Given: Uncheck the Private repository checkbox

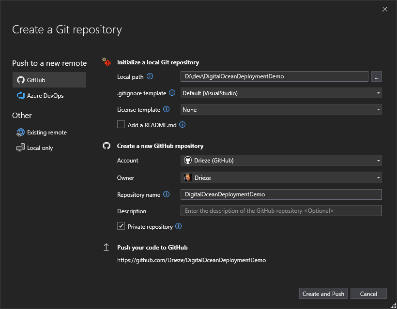Looking at the screenshot, I should pyautogui.click(x=121, y=226).
